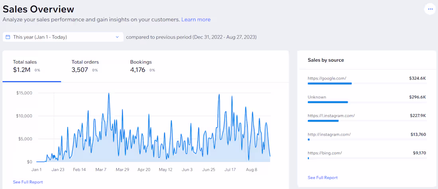The height and width of the screenshot is (189, 438).
Task: Switch to the Total orders tab
Action: tap(90, 67)
